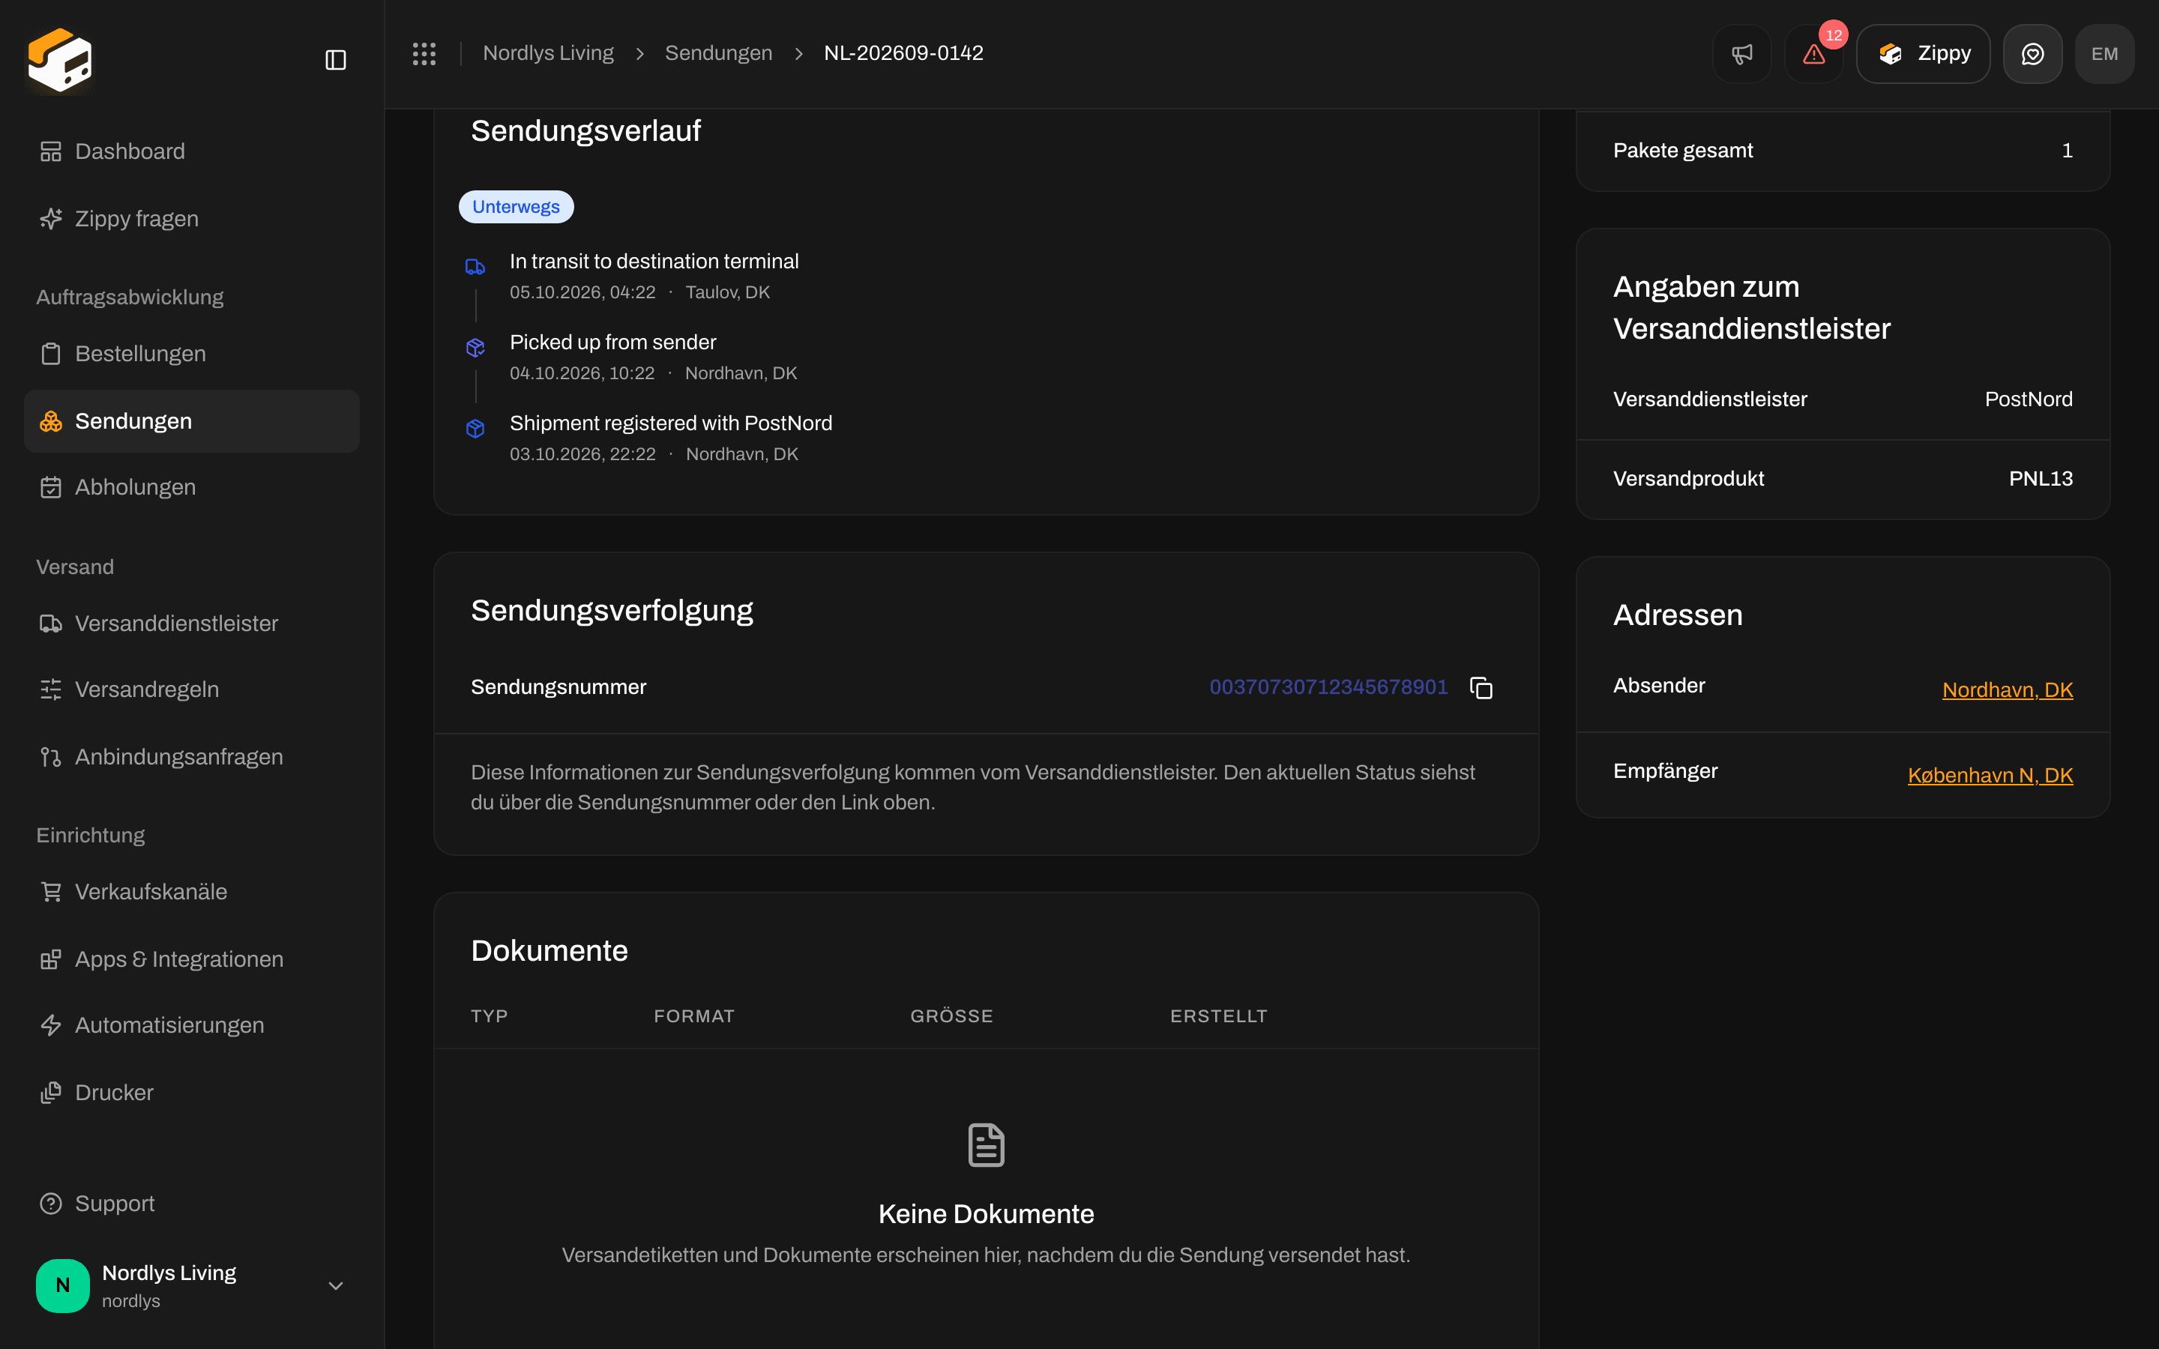Screen dimensions: 2159x1349
Task: Click the truck icon beside In transit event
Action: point(475,267)
